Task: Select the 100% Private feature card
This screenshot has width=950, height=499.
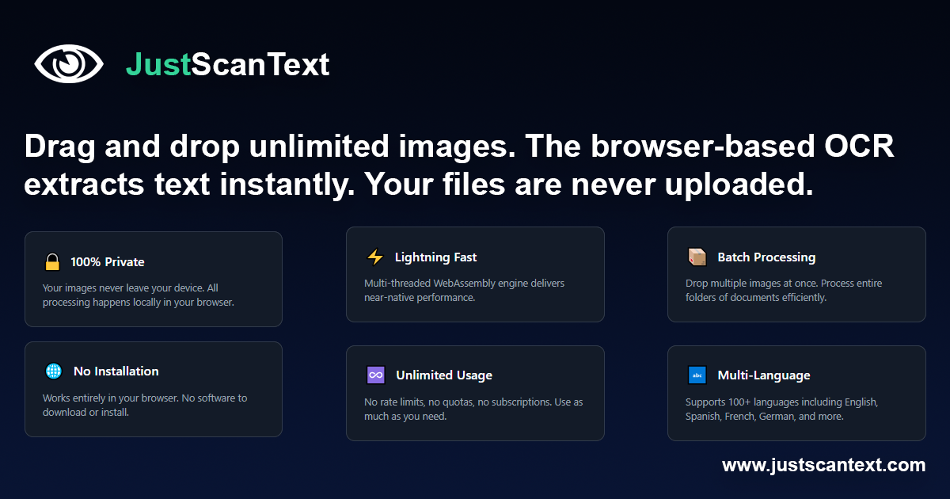Action: pyautogui.click(x=154, y=279)
